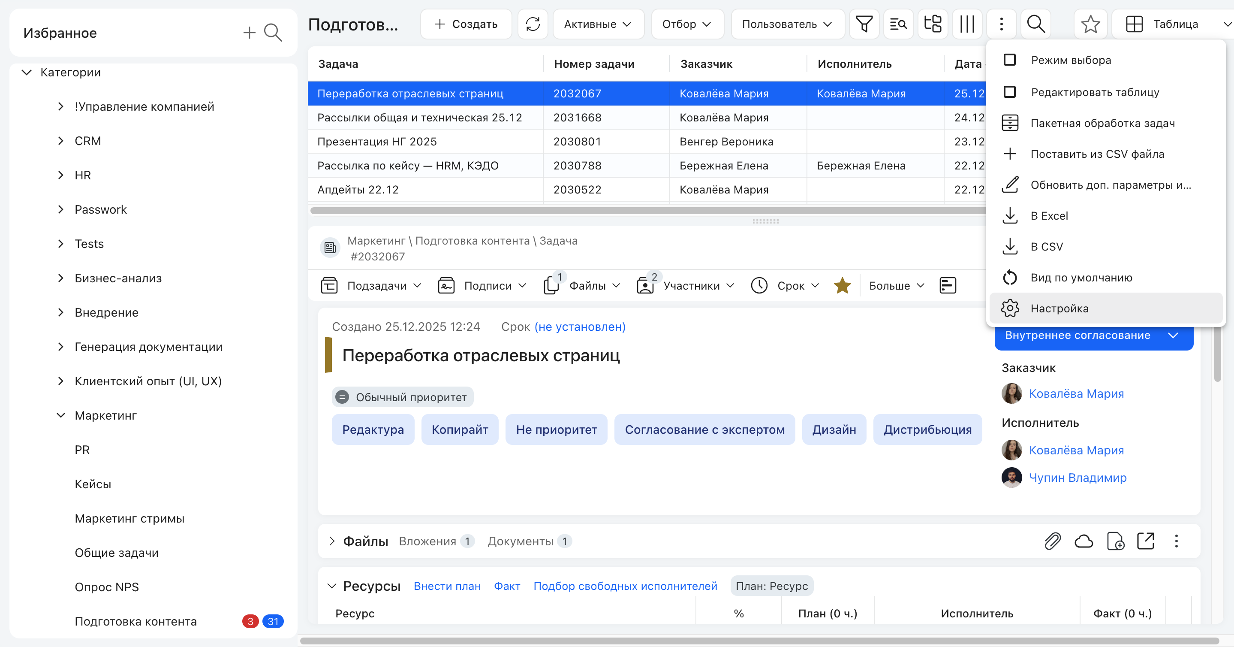The width and height of the screenshot is (1234, 647).
Task: Toggle gold star on task toolbar
Action: tap(842, 286)
